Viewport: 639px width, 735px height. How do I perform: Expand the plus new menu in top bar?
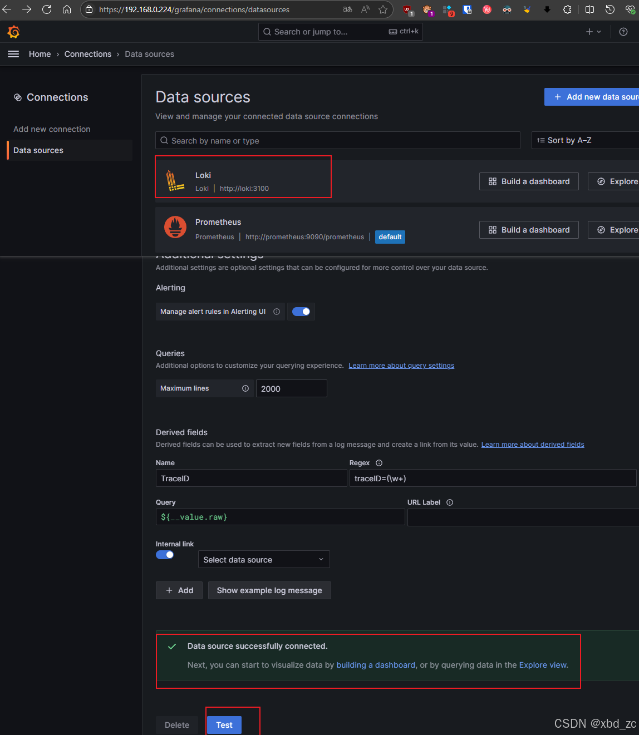(x=593, y=32)
